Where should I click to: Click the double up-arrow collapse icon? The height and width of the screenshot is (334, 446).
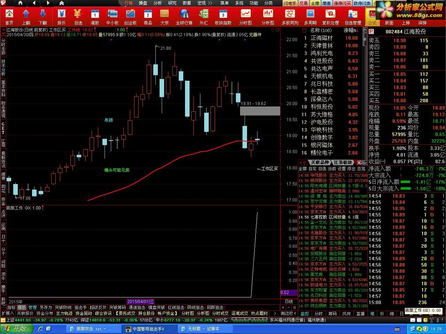click(x=62, y=3)
